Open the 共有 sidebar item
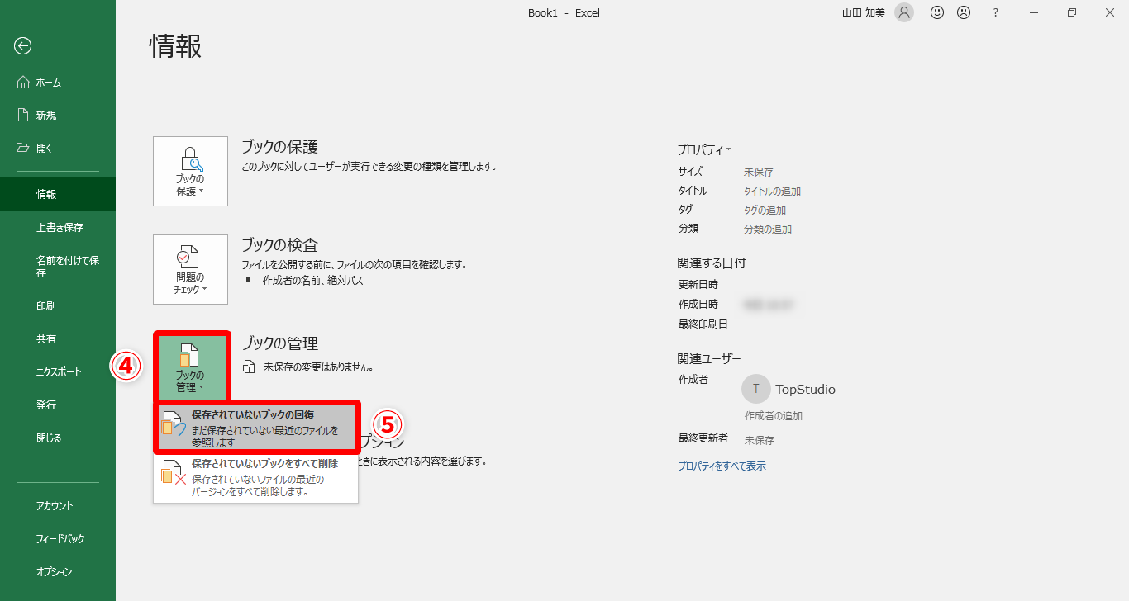 tap(58, 338)
